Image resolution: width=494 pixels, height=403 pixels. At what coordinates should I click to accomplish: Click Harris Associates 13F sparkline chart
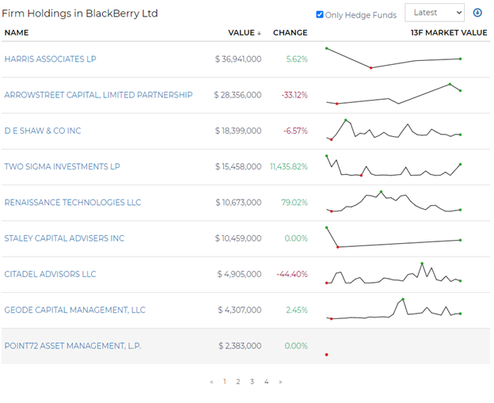(x=393, y=59)
